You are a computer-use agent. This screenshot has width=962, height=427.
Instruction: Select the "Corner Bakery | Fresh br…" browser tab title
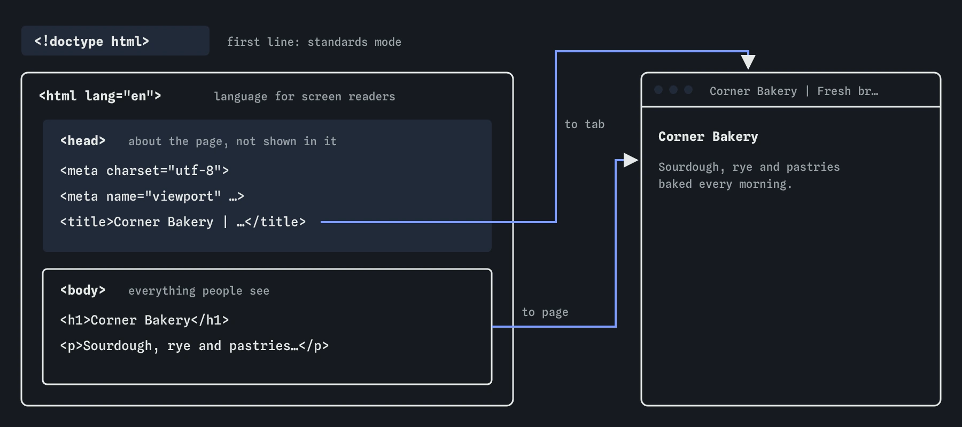794,91
